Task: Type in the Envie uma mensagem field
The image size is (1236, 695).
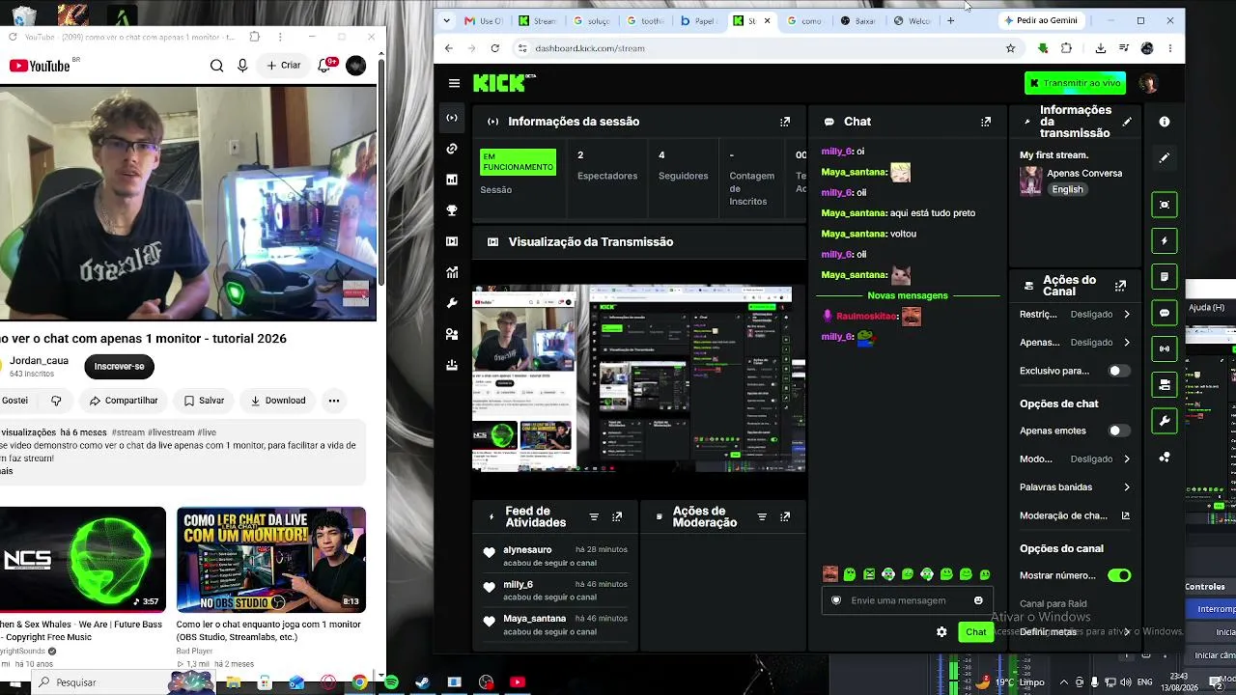Action: coord(906,600)
